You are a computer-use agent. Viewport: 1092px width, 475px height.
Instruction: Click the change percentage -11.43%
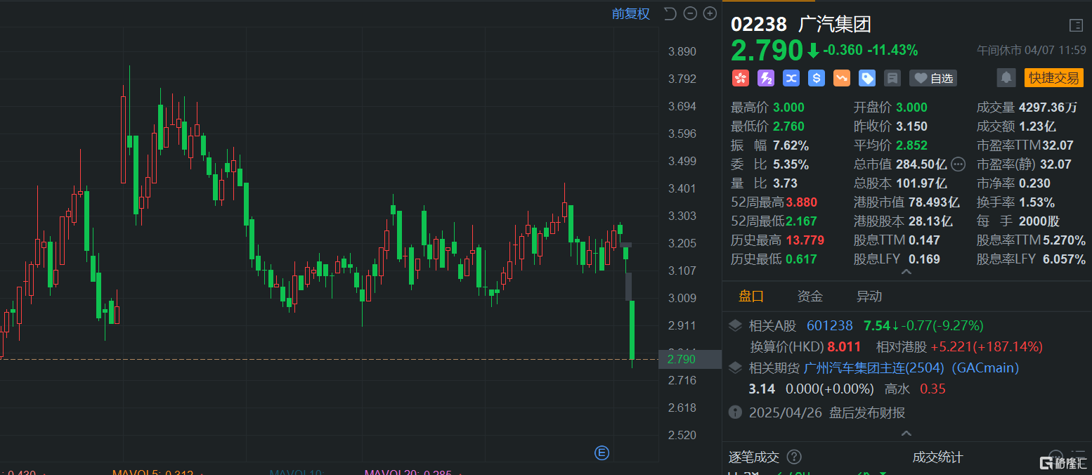[x=892, y=51]
